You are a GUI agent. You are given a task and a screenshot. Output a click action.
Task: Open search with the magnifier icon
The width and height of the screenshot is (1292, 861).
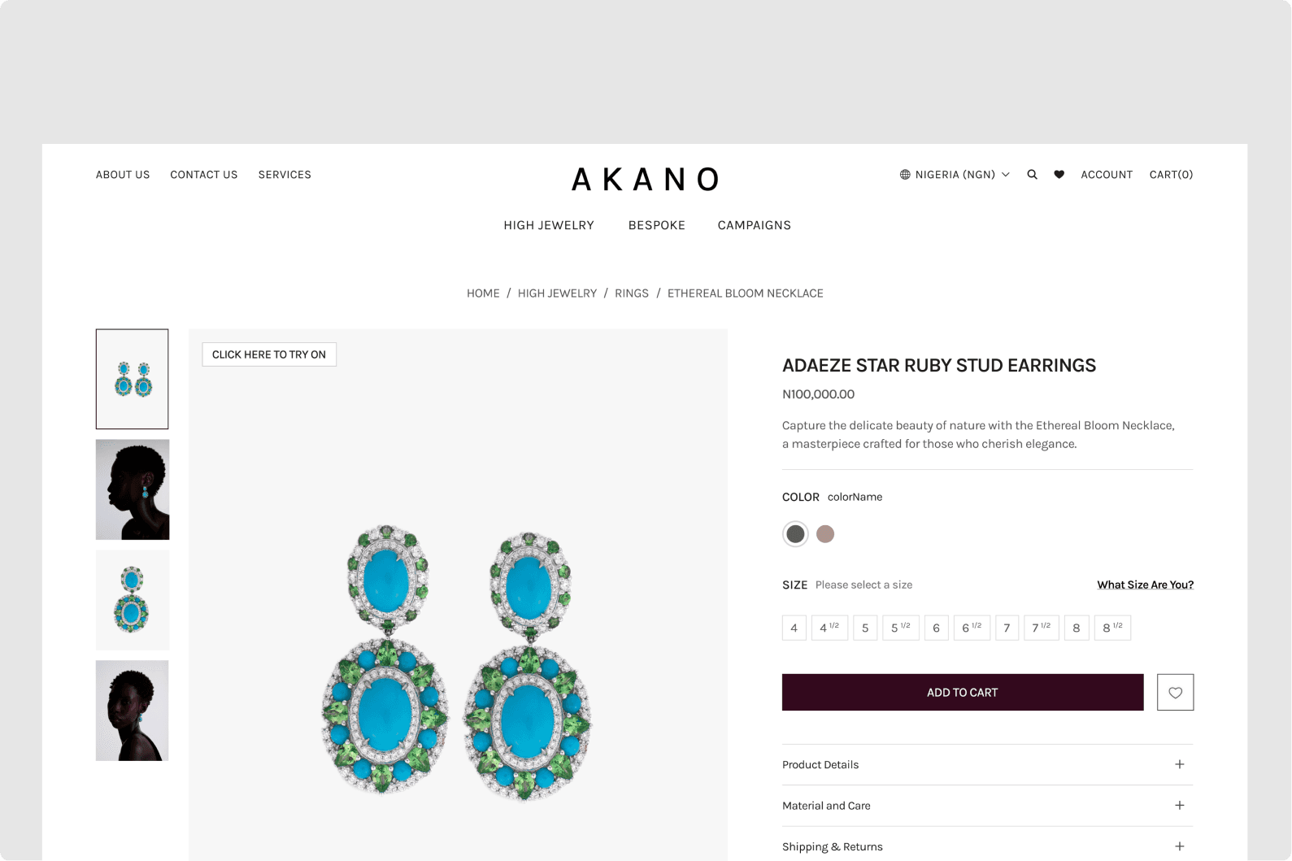click(1032, 175)
